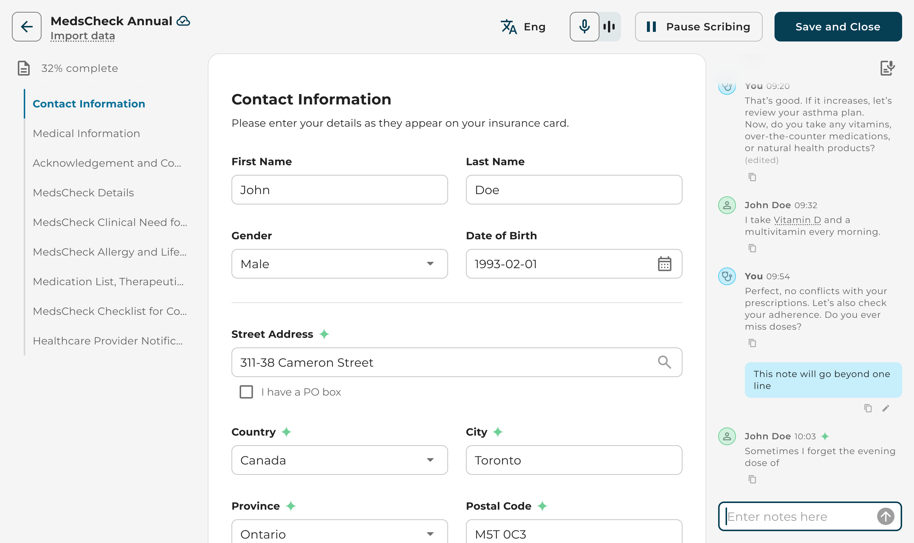Expand the Province dropdown showing Ontario

pyautogui.click(x=339, y=532)
